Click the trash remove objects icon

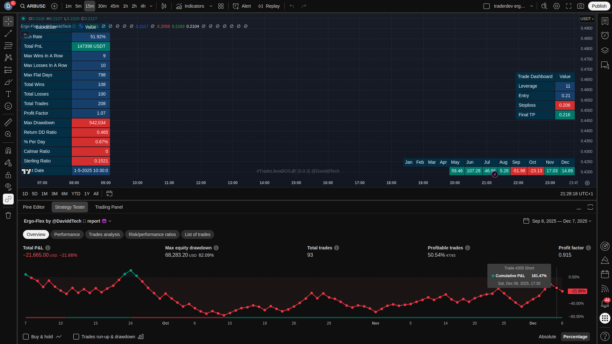8,216
